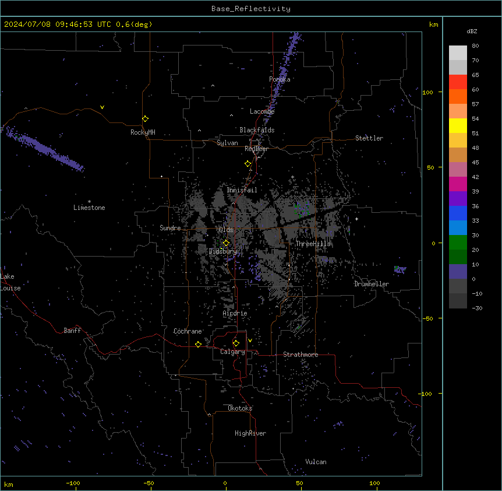Pick the light blue 33 dBZ legend swatch

[458, 228]
